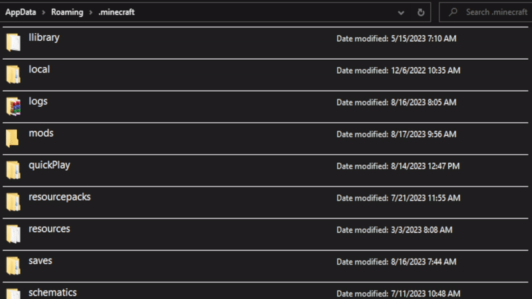
Task: Open the address bar history dropdown
Action: coord(400,12)
